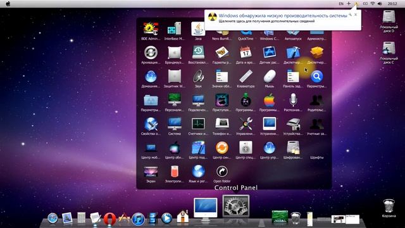
Task: Click the low performance notification balloon text
Action: (283, 16)
